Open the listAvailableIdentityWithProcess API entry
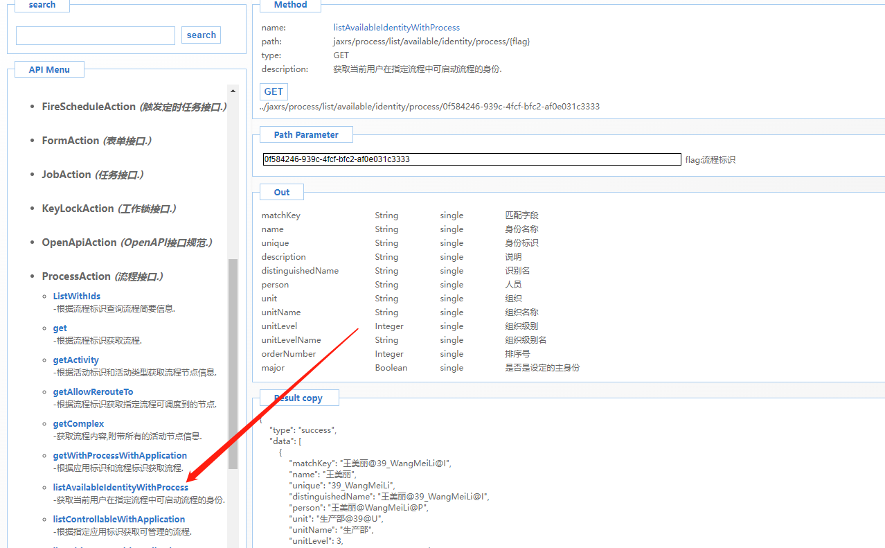The image size is (885, 548). point(120,487)
